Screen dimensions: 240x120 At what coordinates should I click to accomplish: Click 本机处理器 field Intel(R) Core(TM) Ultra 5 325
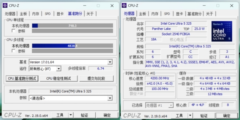pyautogui.click(x=71, y=91)
